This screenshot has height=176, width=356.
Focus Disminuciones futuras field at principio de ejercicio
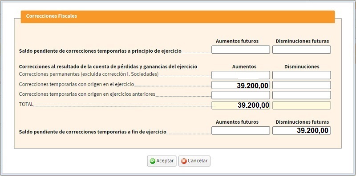[302, 50]
